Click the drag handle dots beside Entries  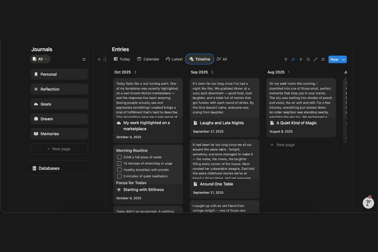[x=105, y=59]
